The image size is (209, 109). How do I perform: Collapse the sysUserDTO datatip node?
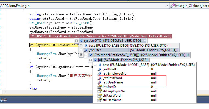tap(76, 41)
